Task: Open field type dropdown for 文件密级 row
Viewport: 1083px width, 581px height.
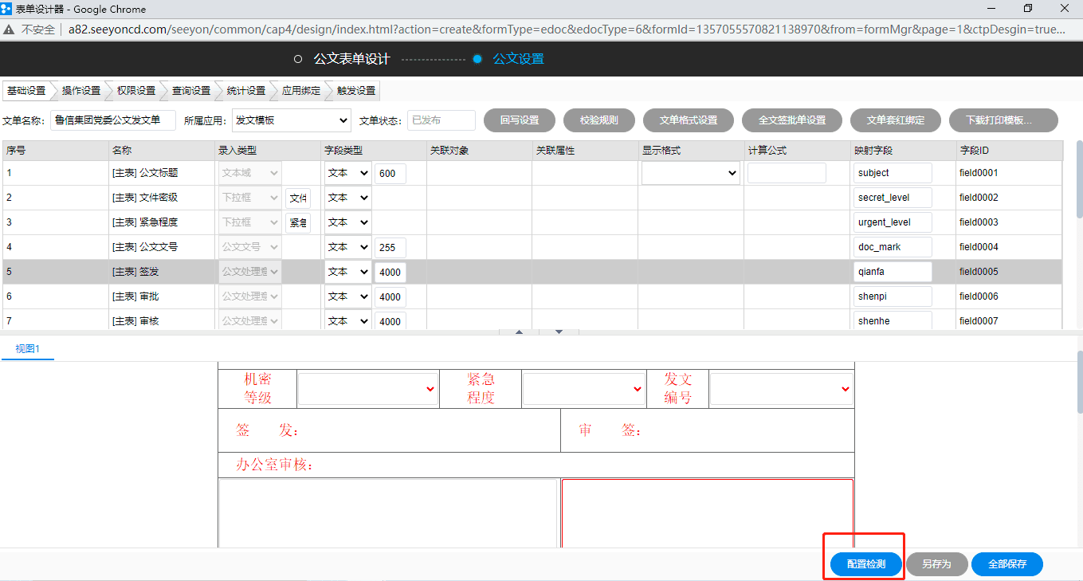Action: click(x=347, y=198)
